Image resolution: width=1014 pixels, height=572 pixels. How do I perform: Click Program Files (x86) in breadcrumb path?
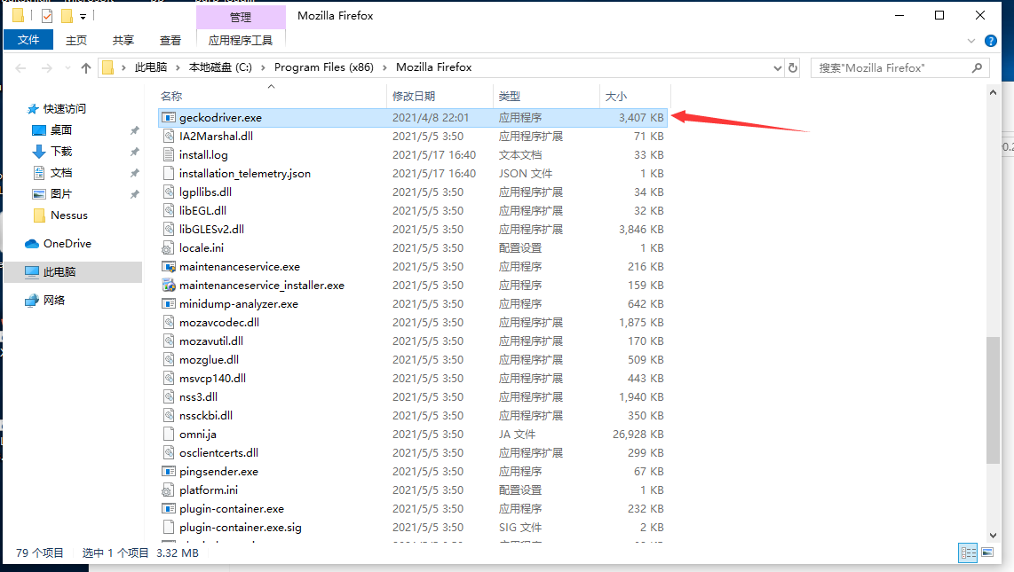[323, 67]
